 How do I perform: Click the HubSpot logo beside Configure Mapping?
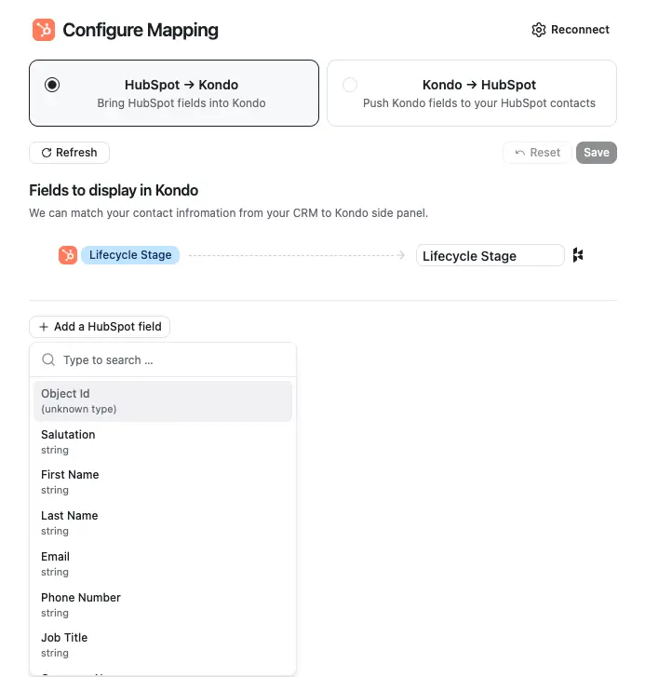pyautogui.click(x=44, y=30)
